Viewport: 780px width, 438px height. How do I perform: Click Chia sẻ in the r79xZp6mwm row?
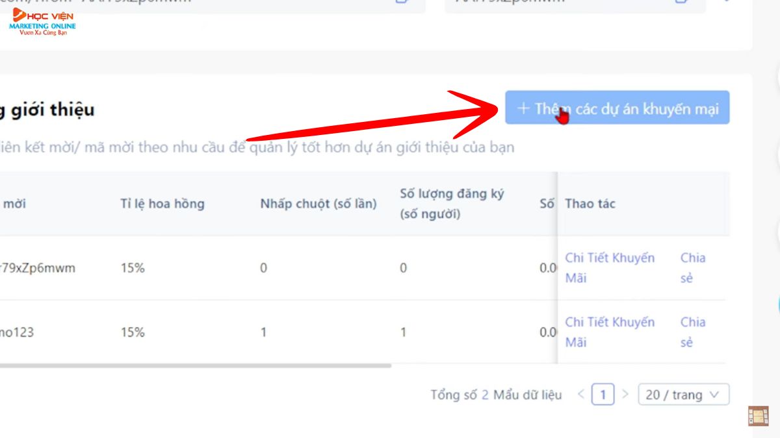coord(693,268)
